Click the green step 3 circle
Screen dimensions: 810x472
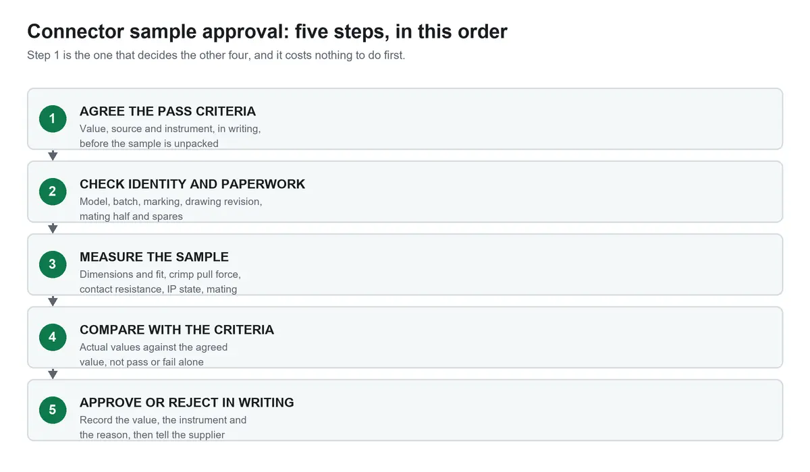(x=53, y=264)
